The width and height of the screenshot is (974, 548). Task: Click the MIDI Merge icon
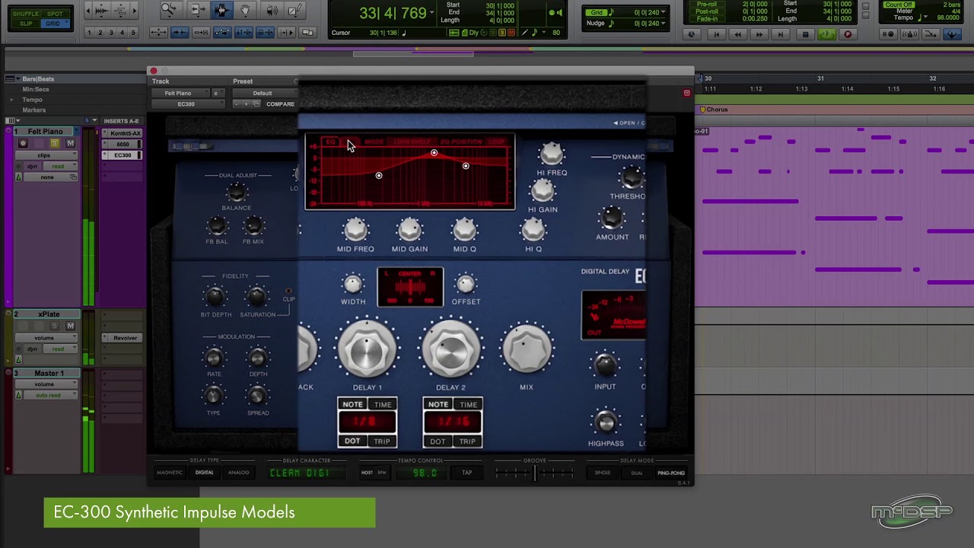(929, 34)
